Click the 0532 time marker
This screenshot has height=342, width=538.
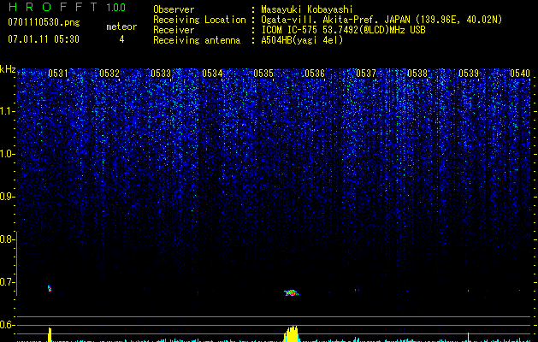coord(109,73)
